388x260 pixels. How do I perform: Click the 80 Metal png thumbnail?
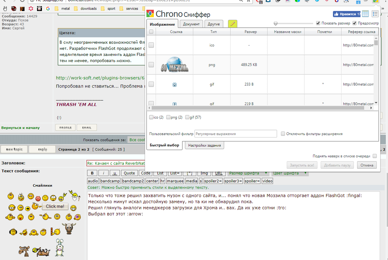(x=175, y=65)
